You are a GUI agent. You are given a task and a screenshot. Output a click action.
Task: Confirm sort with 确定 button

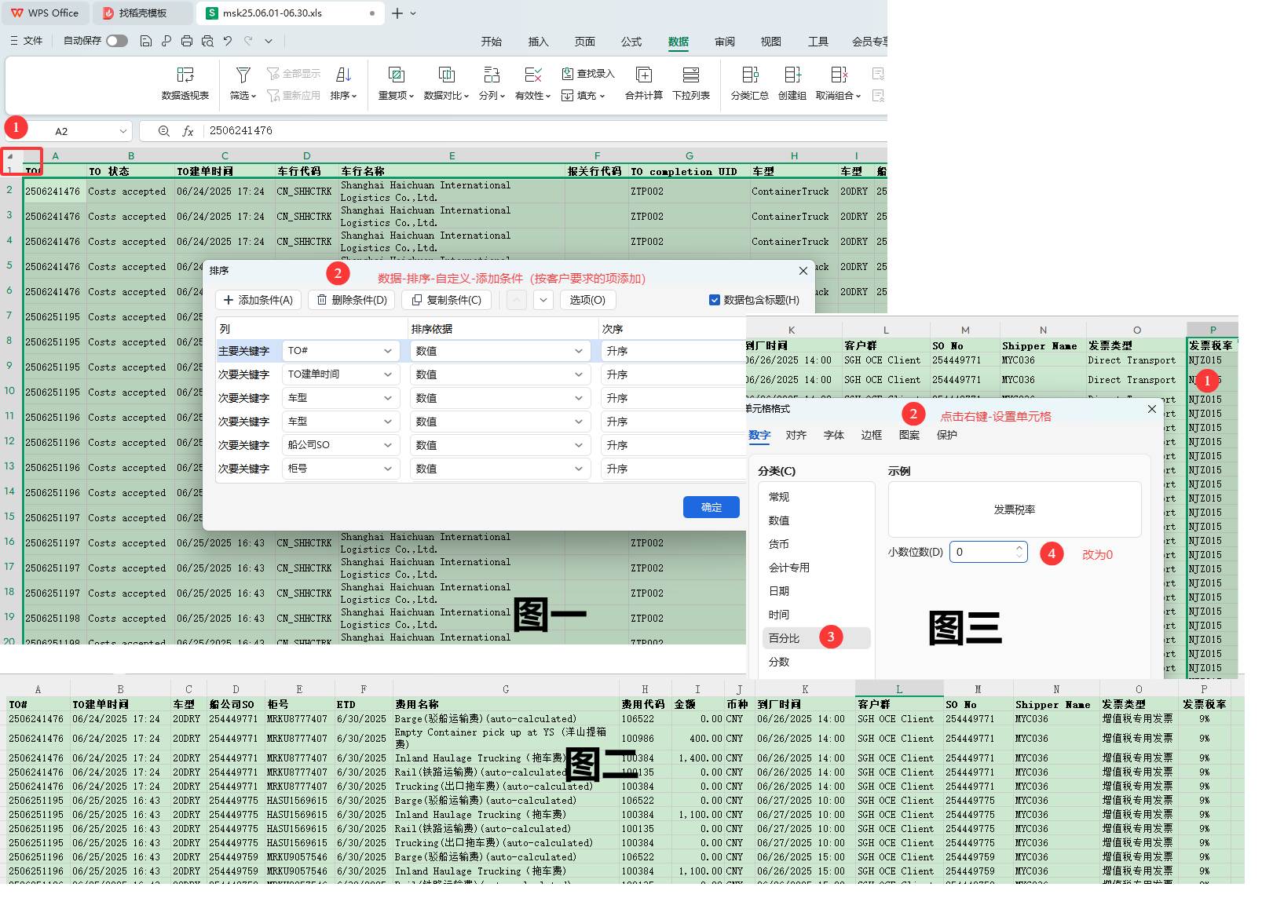click(x=711, y=507)
